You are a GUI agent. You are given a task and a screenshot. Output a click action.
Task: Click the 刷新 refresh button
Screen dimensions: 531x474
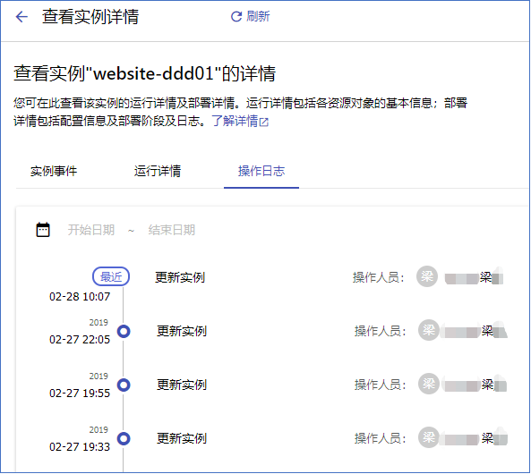(x=250, y=16)
